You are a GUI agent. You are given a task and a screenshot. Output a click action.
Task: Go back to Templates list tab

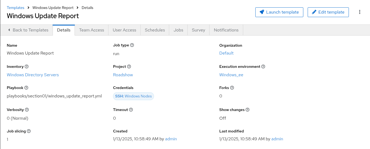pos(28,30)
